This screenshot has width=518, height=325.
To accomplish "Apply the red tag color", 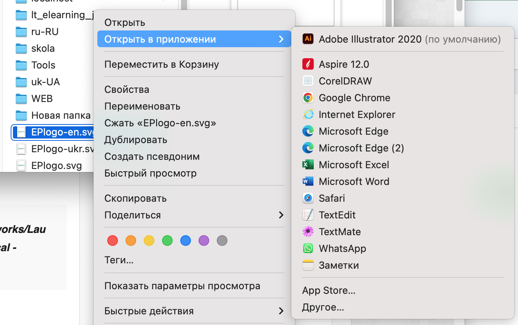I will point(113,241).
